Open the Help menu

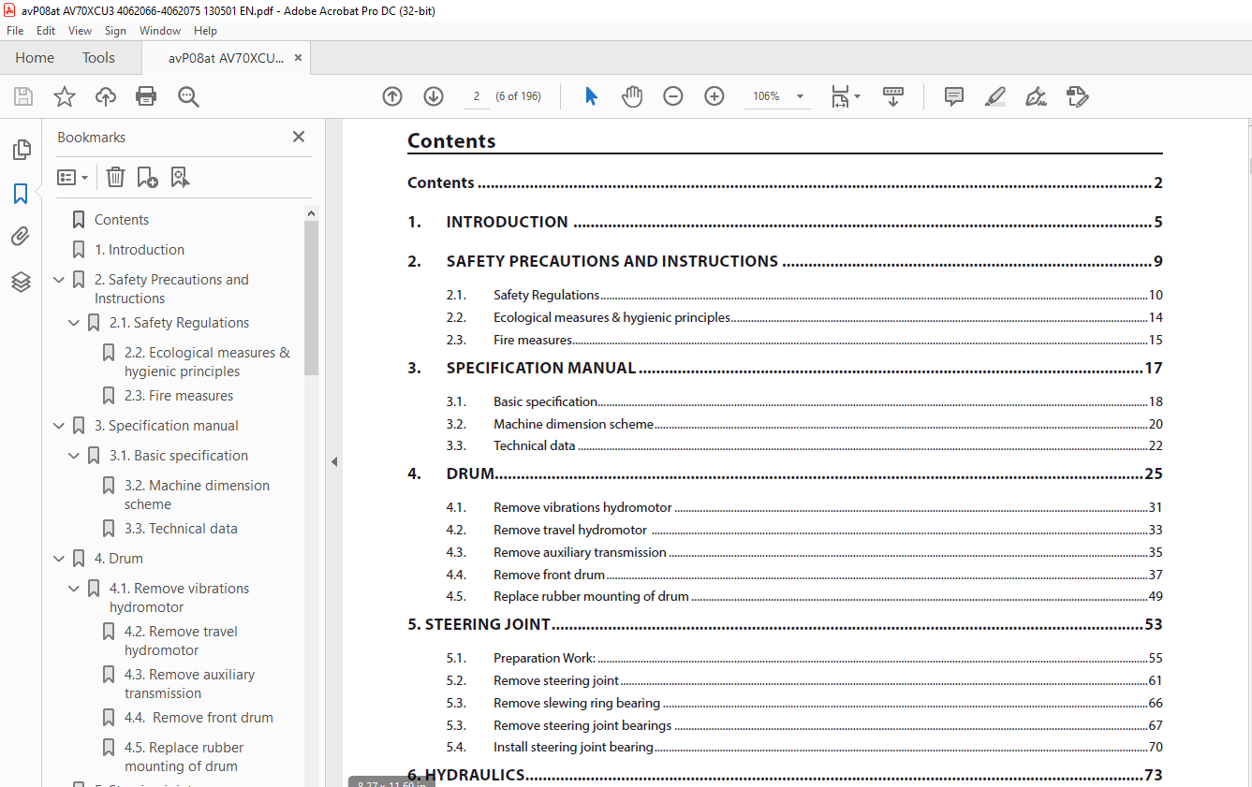click(x=205, y=31)
